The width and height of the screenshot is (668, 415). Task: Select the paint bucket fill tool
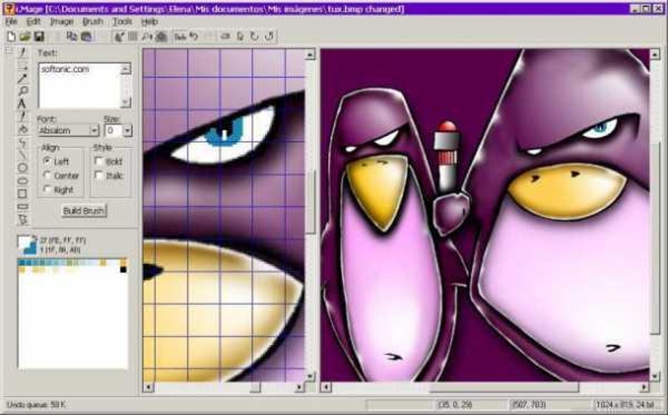22,130
